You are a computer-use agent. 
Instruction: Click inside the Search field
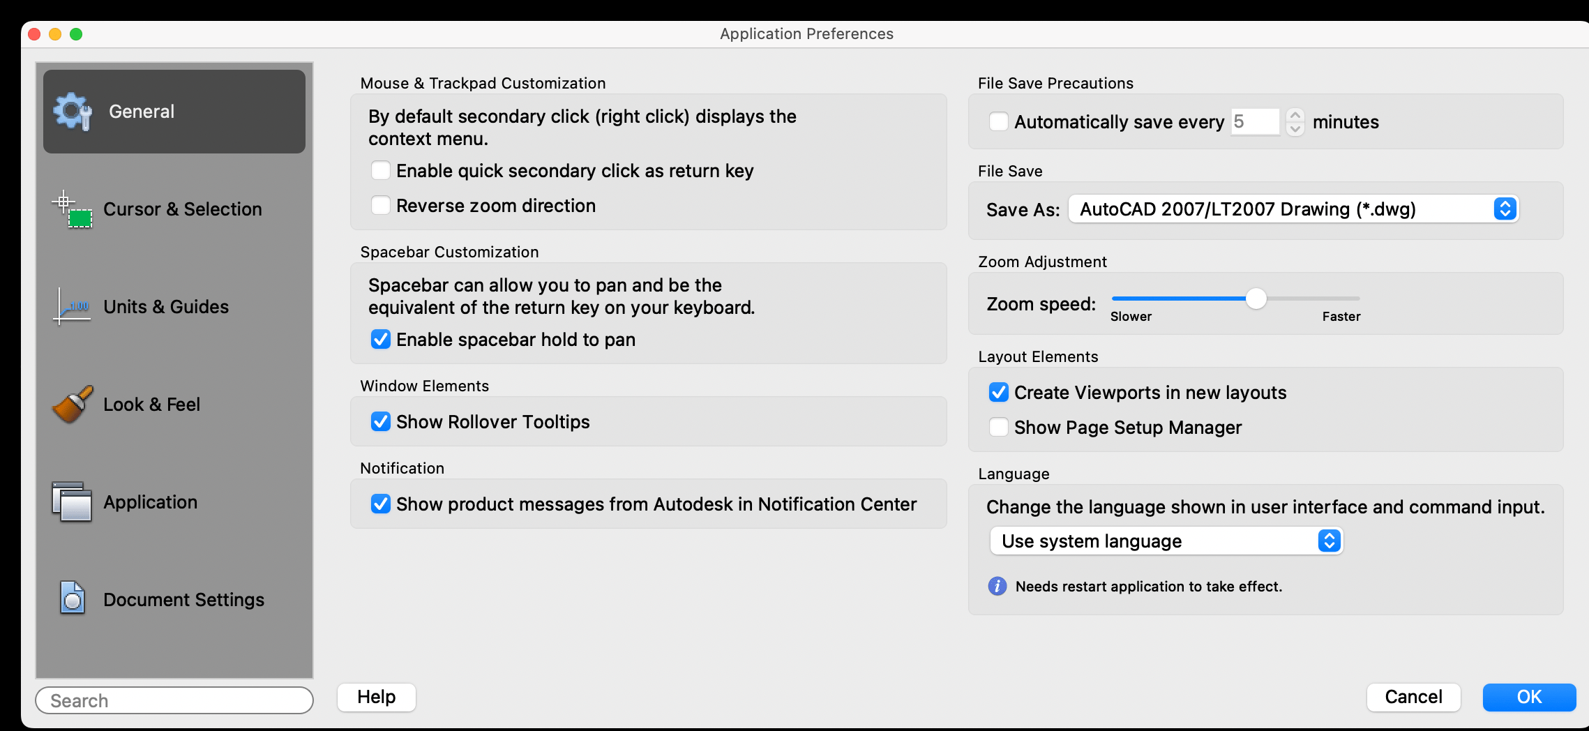[x=174, y=700]
